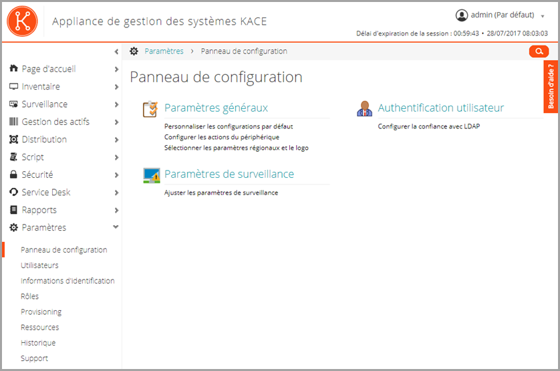Select Support under Paramètres
Image resolution: width=560 pixels, height=371 pixels.
(34, 358)
